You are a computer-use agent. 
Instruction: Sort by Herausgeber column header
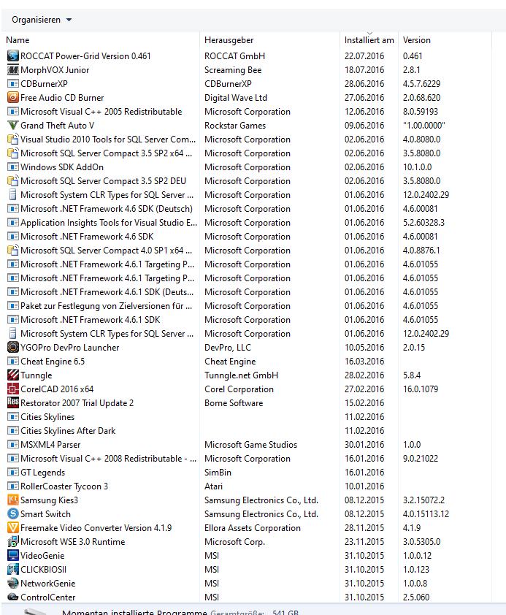click(x=229, y=40)
